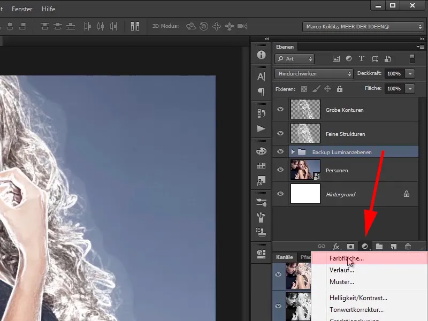Open the workspace dropdown Marco Kolditz

pyautogui.click(x=363, y=27)
